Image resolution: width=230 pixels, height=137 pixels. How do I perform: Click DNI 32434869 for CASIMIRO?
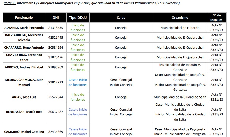(x=56, y=132)
